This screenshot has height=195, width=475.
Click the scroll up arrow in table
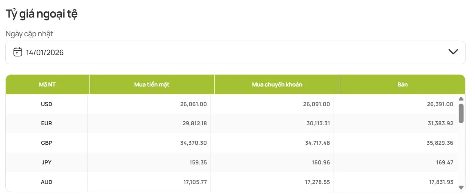pyautogui.click(x=461, y=99)
